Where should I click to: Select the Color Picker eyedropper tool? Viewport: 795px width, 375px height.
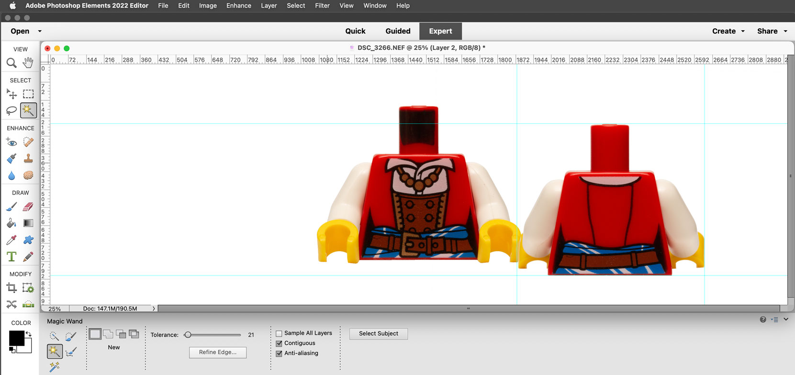(x=11, y=240)
